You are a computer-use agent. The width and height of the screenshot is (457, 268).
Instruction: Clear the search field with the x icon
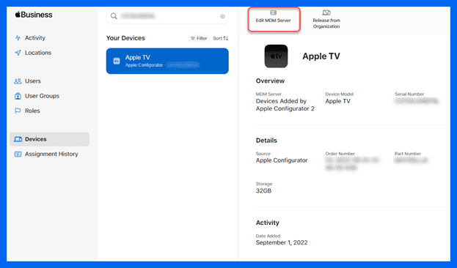tap(223, 16)
